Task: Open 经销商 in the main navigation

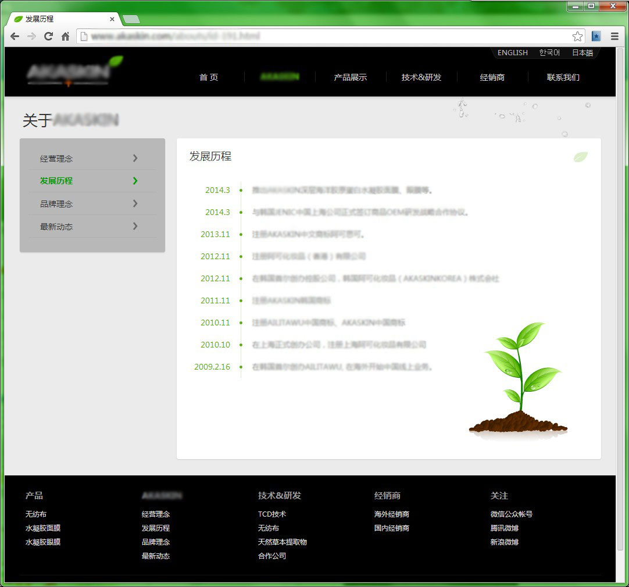Action: (x=492, y=77)
